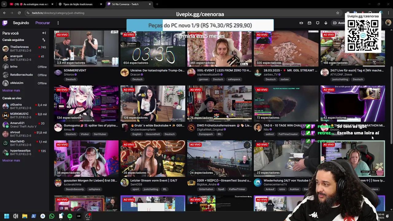393x221 pixels.
Task: Close the Tipos de feijão tradicionais tab
Action: [x=101, y=4]
